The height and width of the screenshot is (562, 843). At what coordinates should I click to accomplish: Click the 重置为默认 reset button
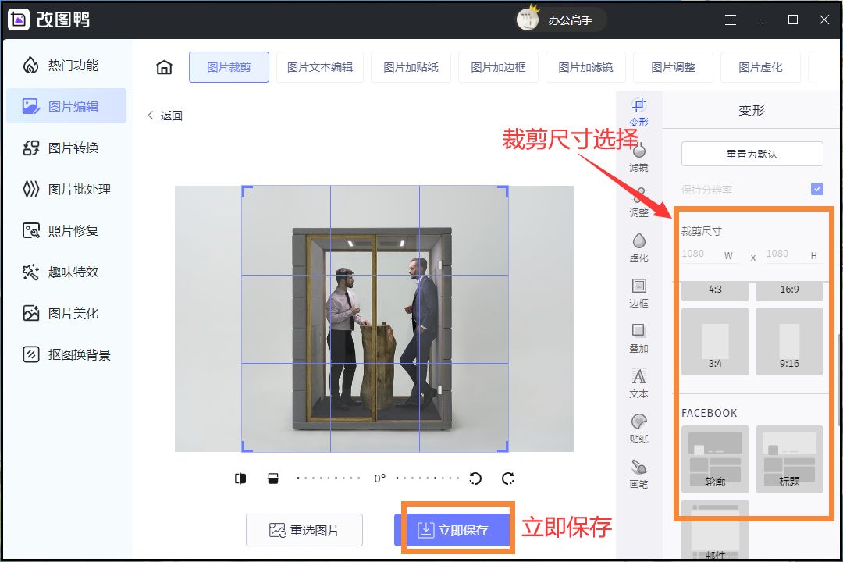pos(751,153)
